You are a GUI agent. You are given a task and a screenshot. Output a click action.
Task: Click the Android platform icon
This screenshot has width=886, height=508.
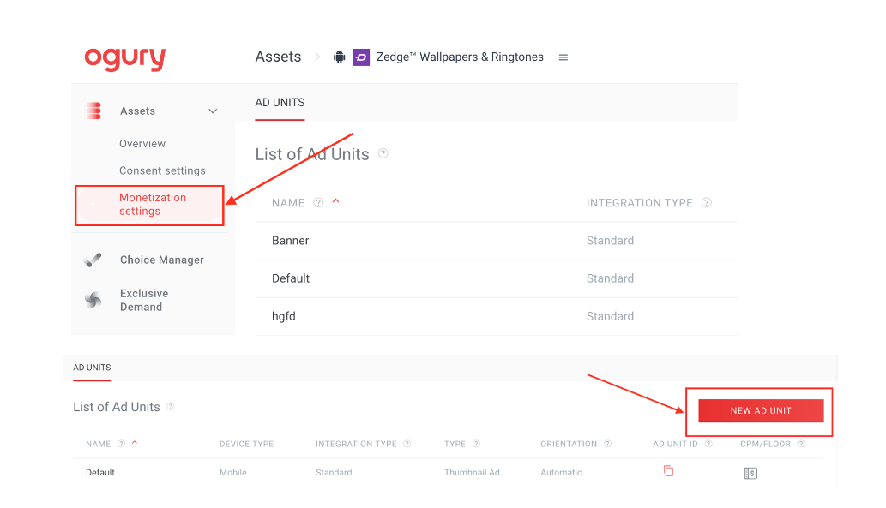pyautogui.click(x=340, y=57)
